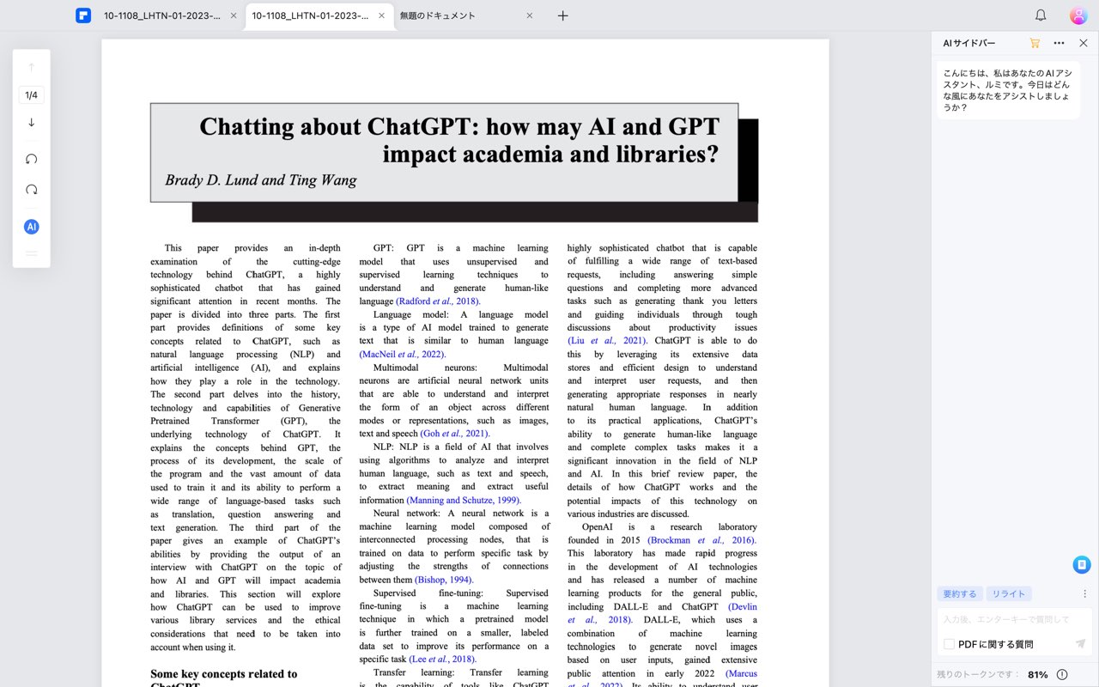Open the notifications bell

pos(1041,15)
